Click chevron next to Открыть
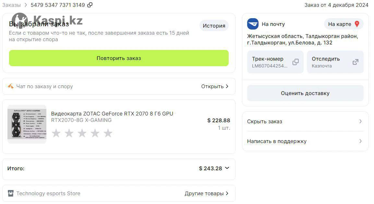 (x=227, y=86)
